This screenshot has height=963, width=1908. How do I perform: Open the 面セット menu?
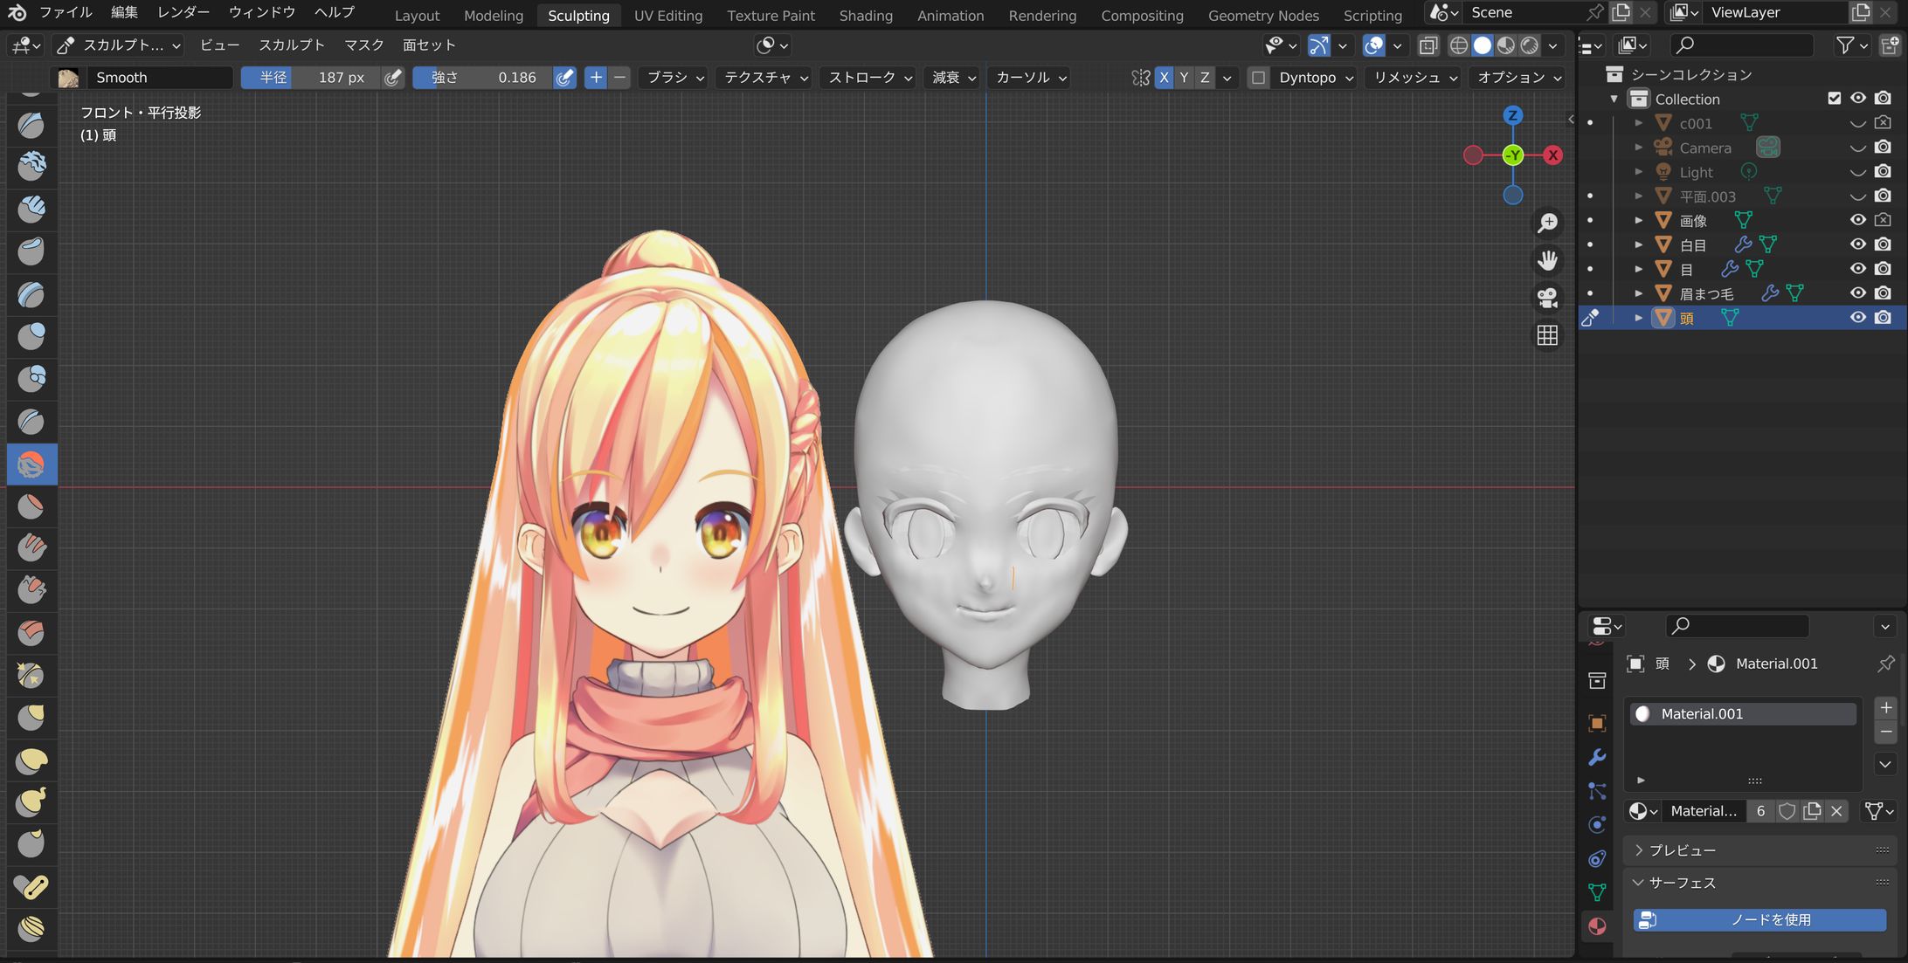tap(429, 45)
